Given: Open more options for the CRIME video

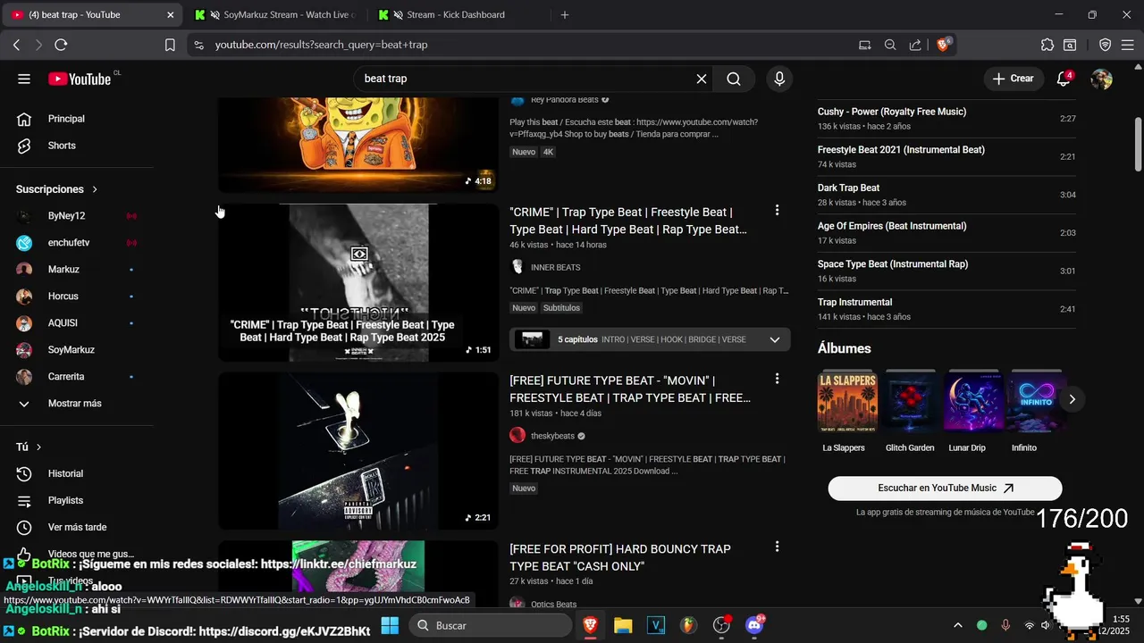Looking at the screenshot, I should (777, 210).
